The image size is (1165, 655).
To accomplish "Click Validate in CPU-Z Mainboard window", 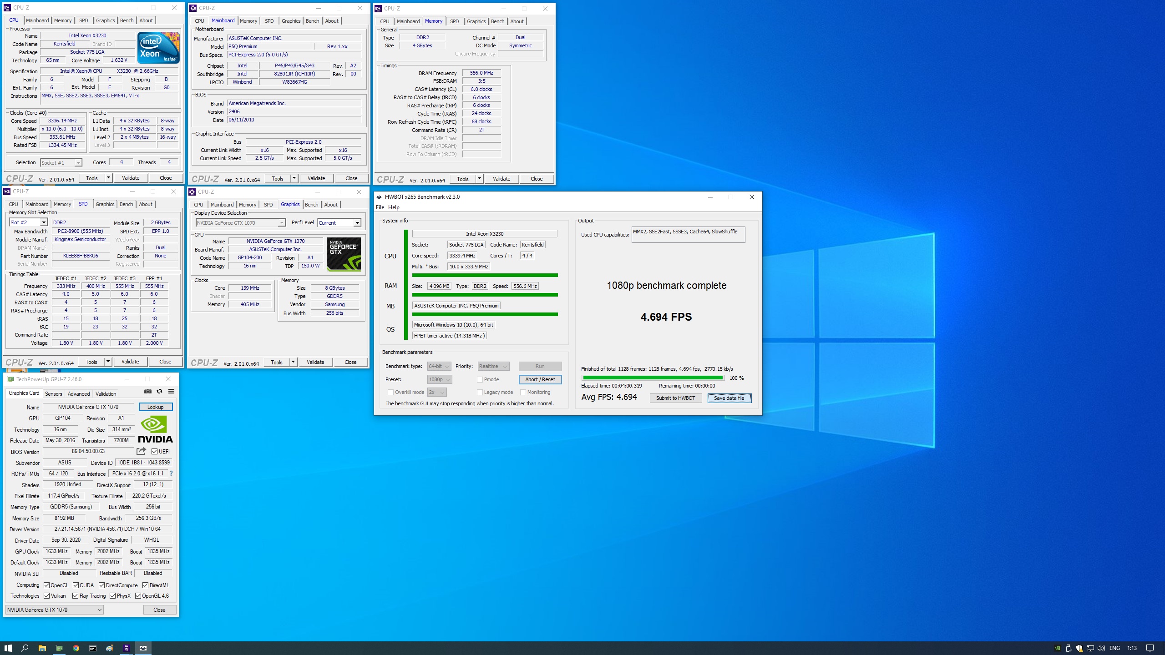I will tap(316, 178).
